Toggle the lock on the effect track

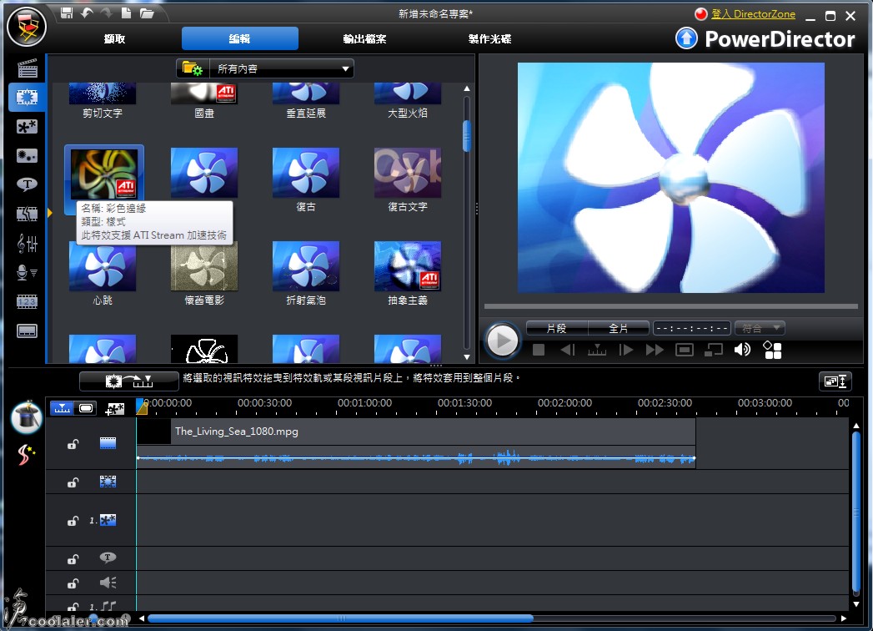73,482
